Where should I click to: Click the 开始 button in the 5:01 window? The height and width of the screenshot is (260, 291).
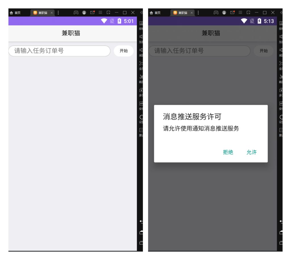(124, 51)
